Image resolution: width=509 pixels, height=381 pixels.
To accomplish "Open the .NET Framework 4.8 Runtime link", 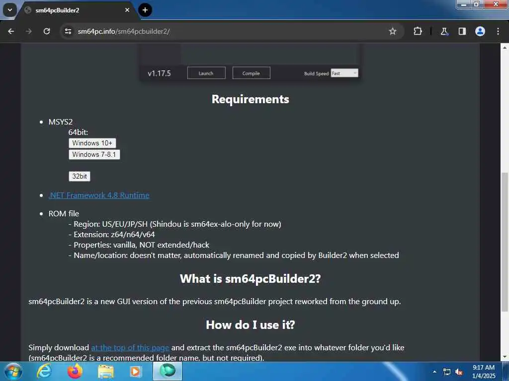I will pos(99,195).
